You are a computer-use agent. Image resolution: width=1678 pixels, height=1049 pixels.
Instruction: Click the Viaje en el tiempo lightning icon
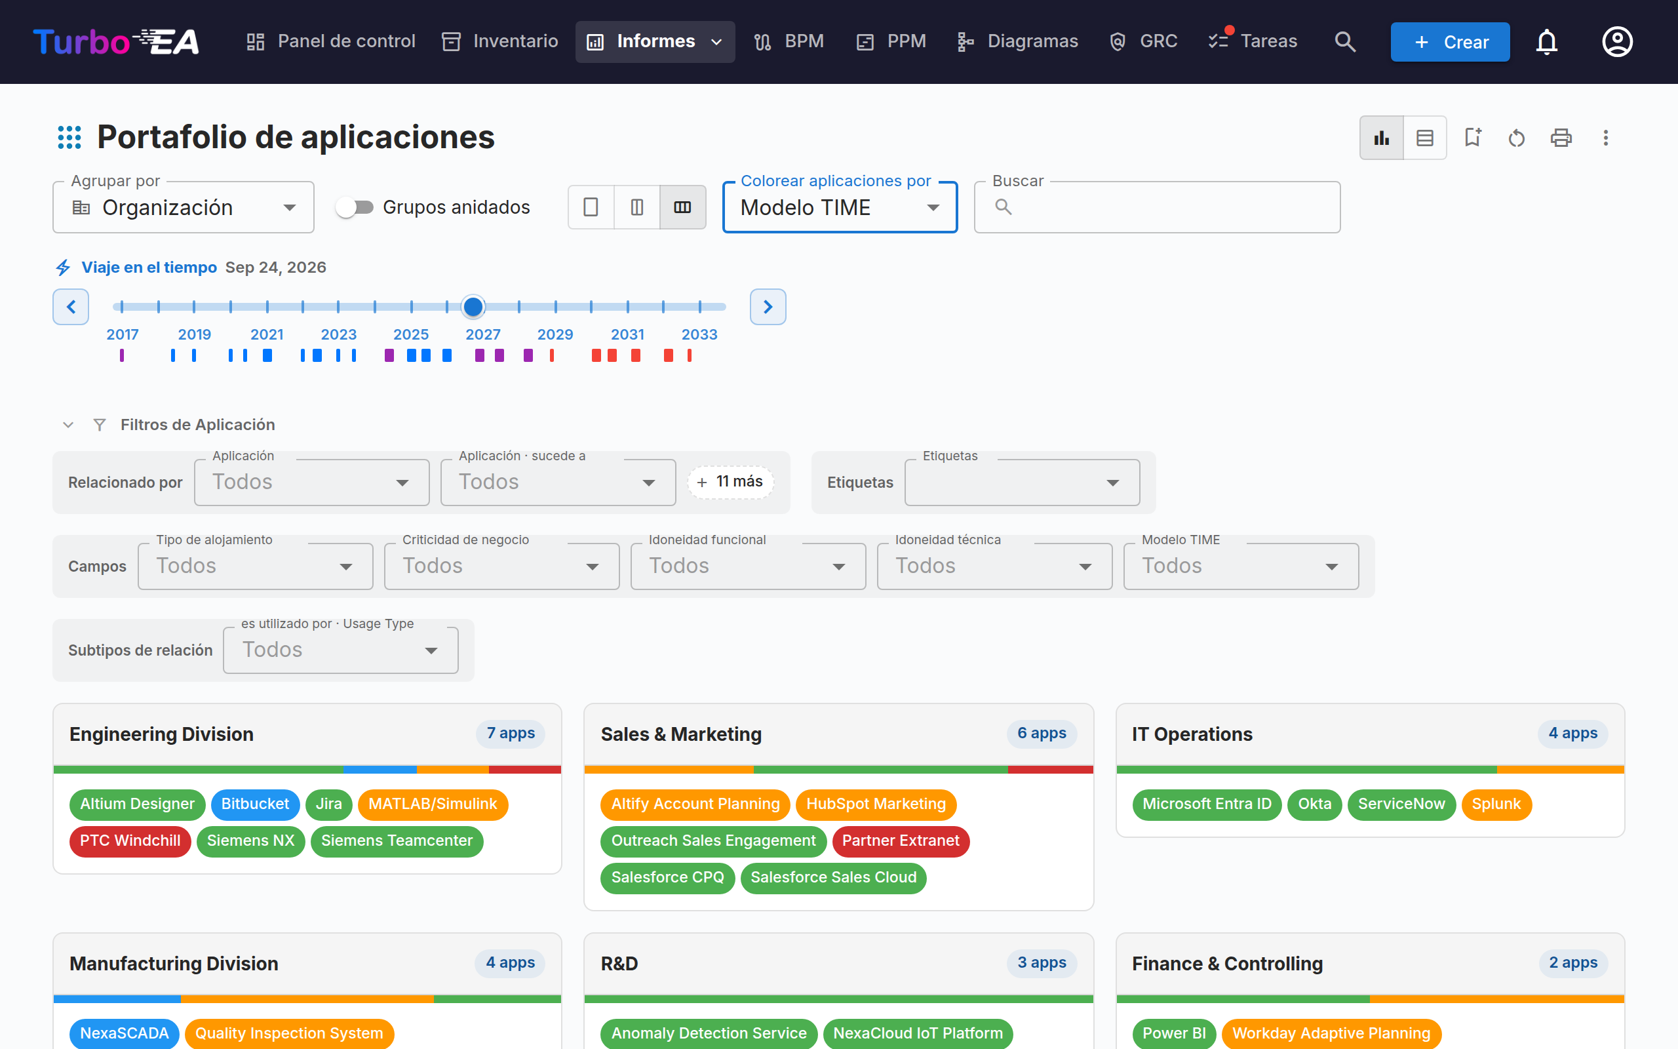(63, 267)
